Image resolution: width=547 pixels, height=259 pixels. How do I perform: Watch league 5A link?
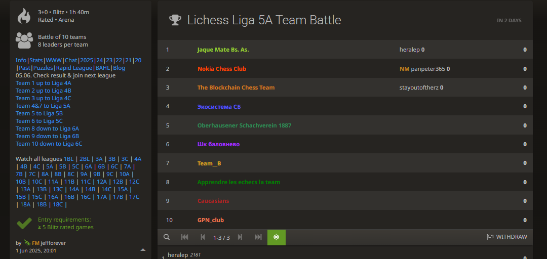click(50, 166)
